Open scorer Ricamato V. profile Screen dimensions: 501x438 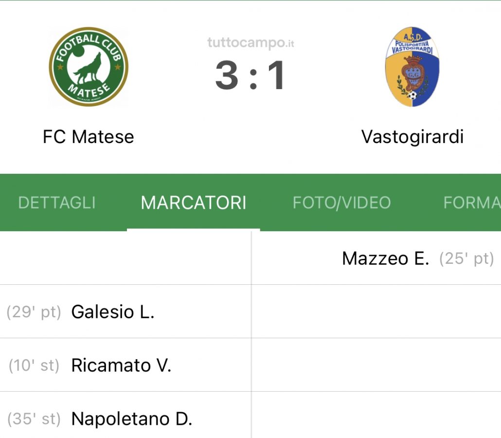(x=121, y=365)
